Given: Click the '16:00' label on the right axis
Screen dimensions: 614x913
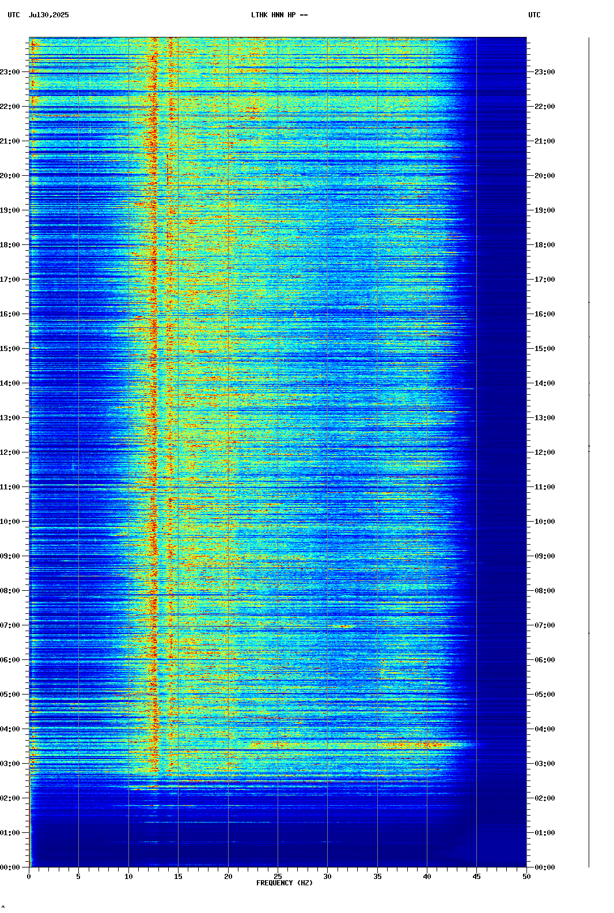Looking at the screenshot, I should [x=545, y=314].
